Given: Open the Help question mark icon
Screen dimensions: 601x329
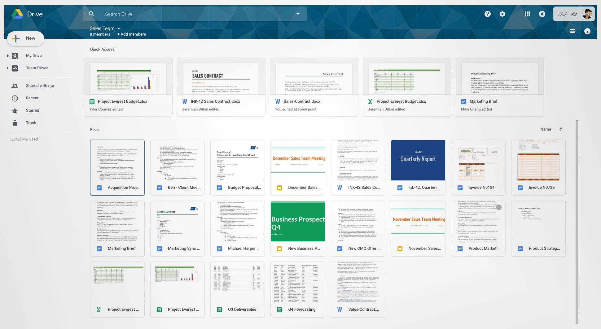Looking at the screenshot, I should click(x=487, y=14).
